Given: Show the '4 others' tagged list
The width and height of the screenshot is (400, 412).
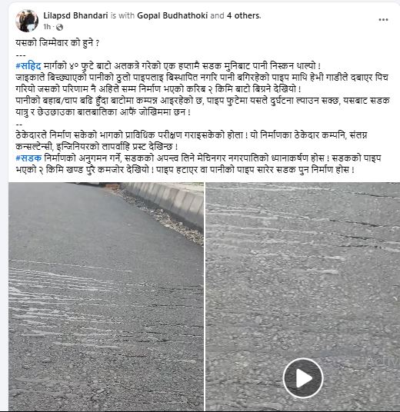Looking at the screenshot, I should pyautogui.click(x=243, y=15).
